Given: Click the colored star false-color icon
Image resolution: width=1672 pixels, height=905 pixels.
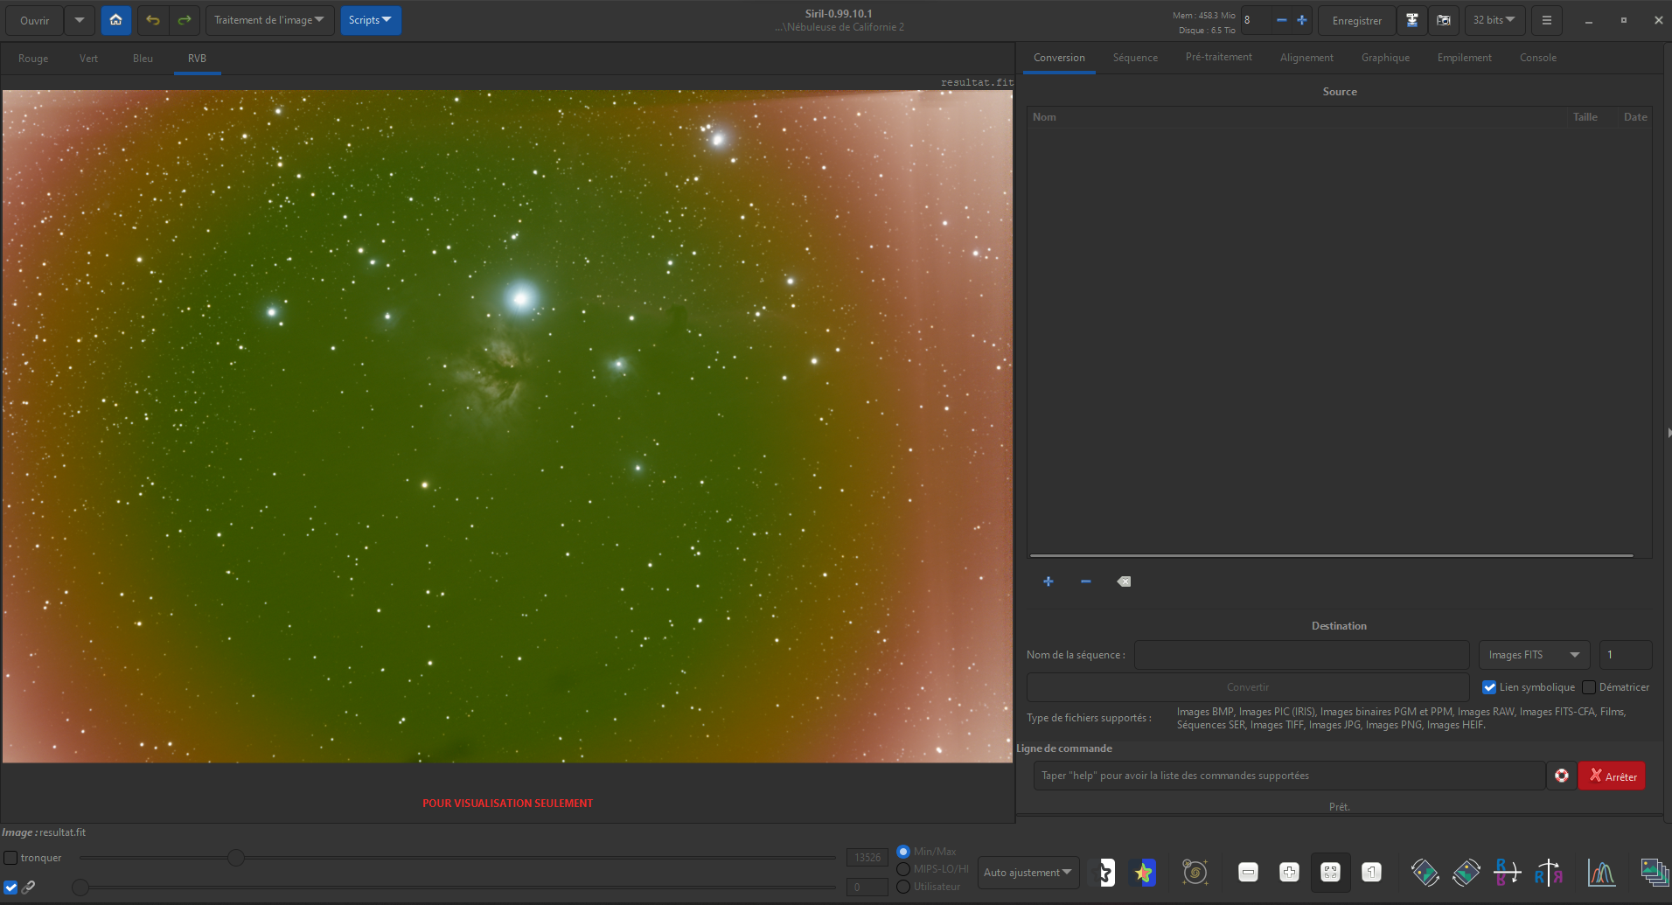Looking at the screenshot, I should click(x=1143, y=872).
